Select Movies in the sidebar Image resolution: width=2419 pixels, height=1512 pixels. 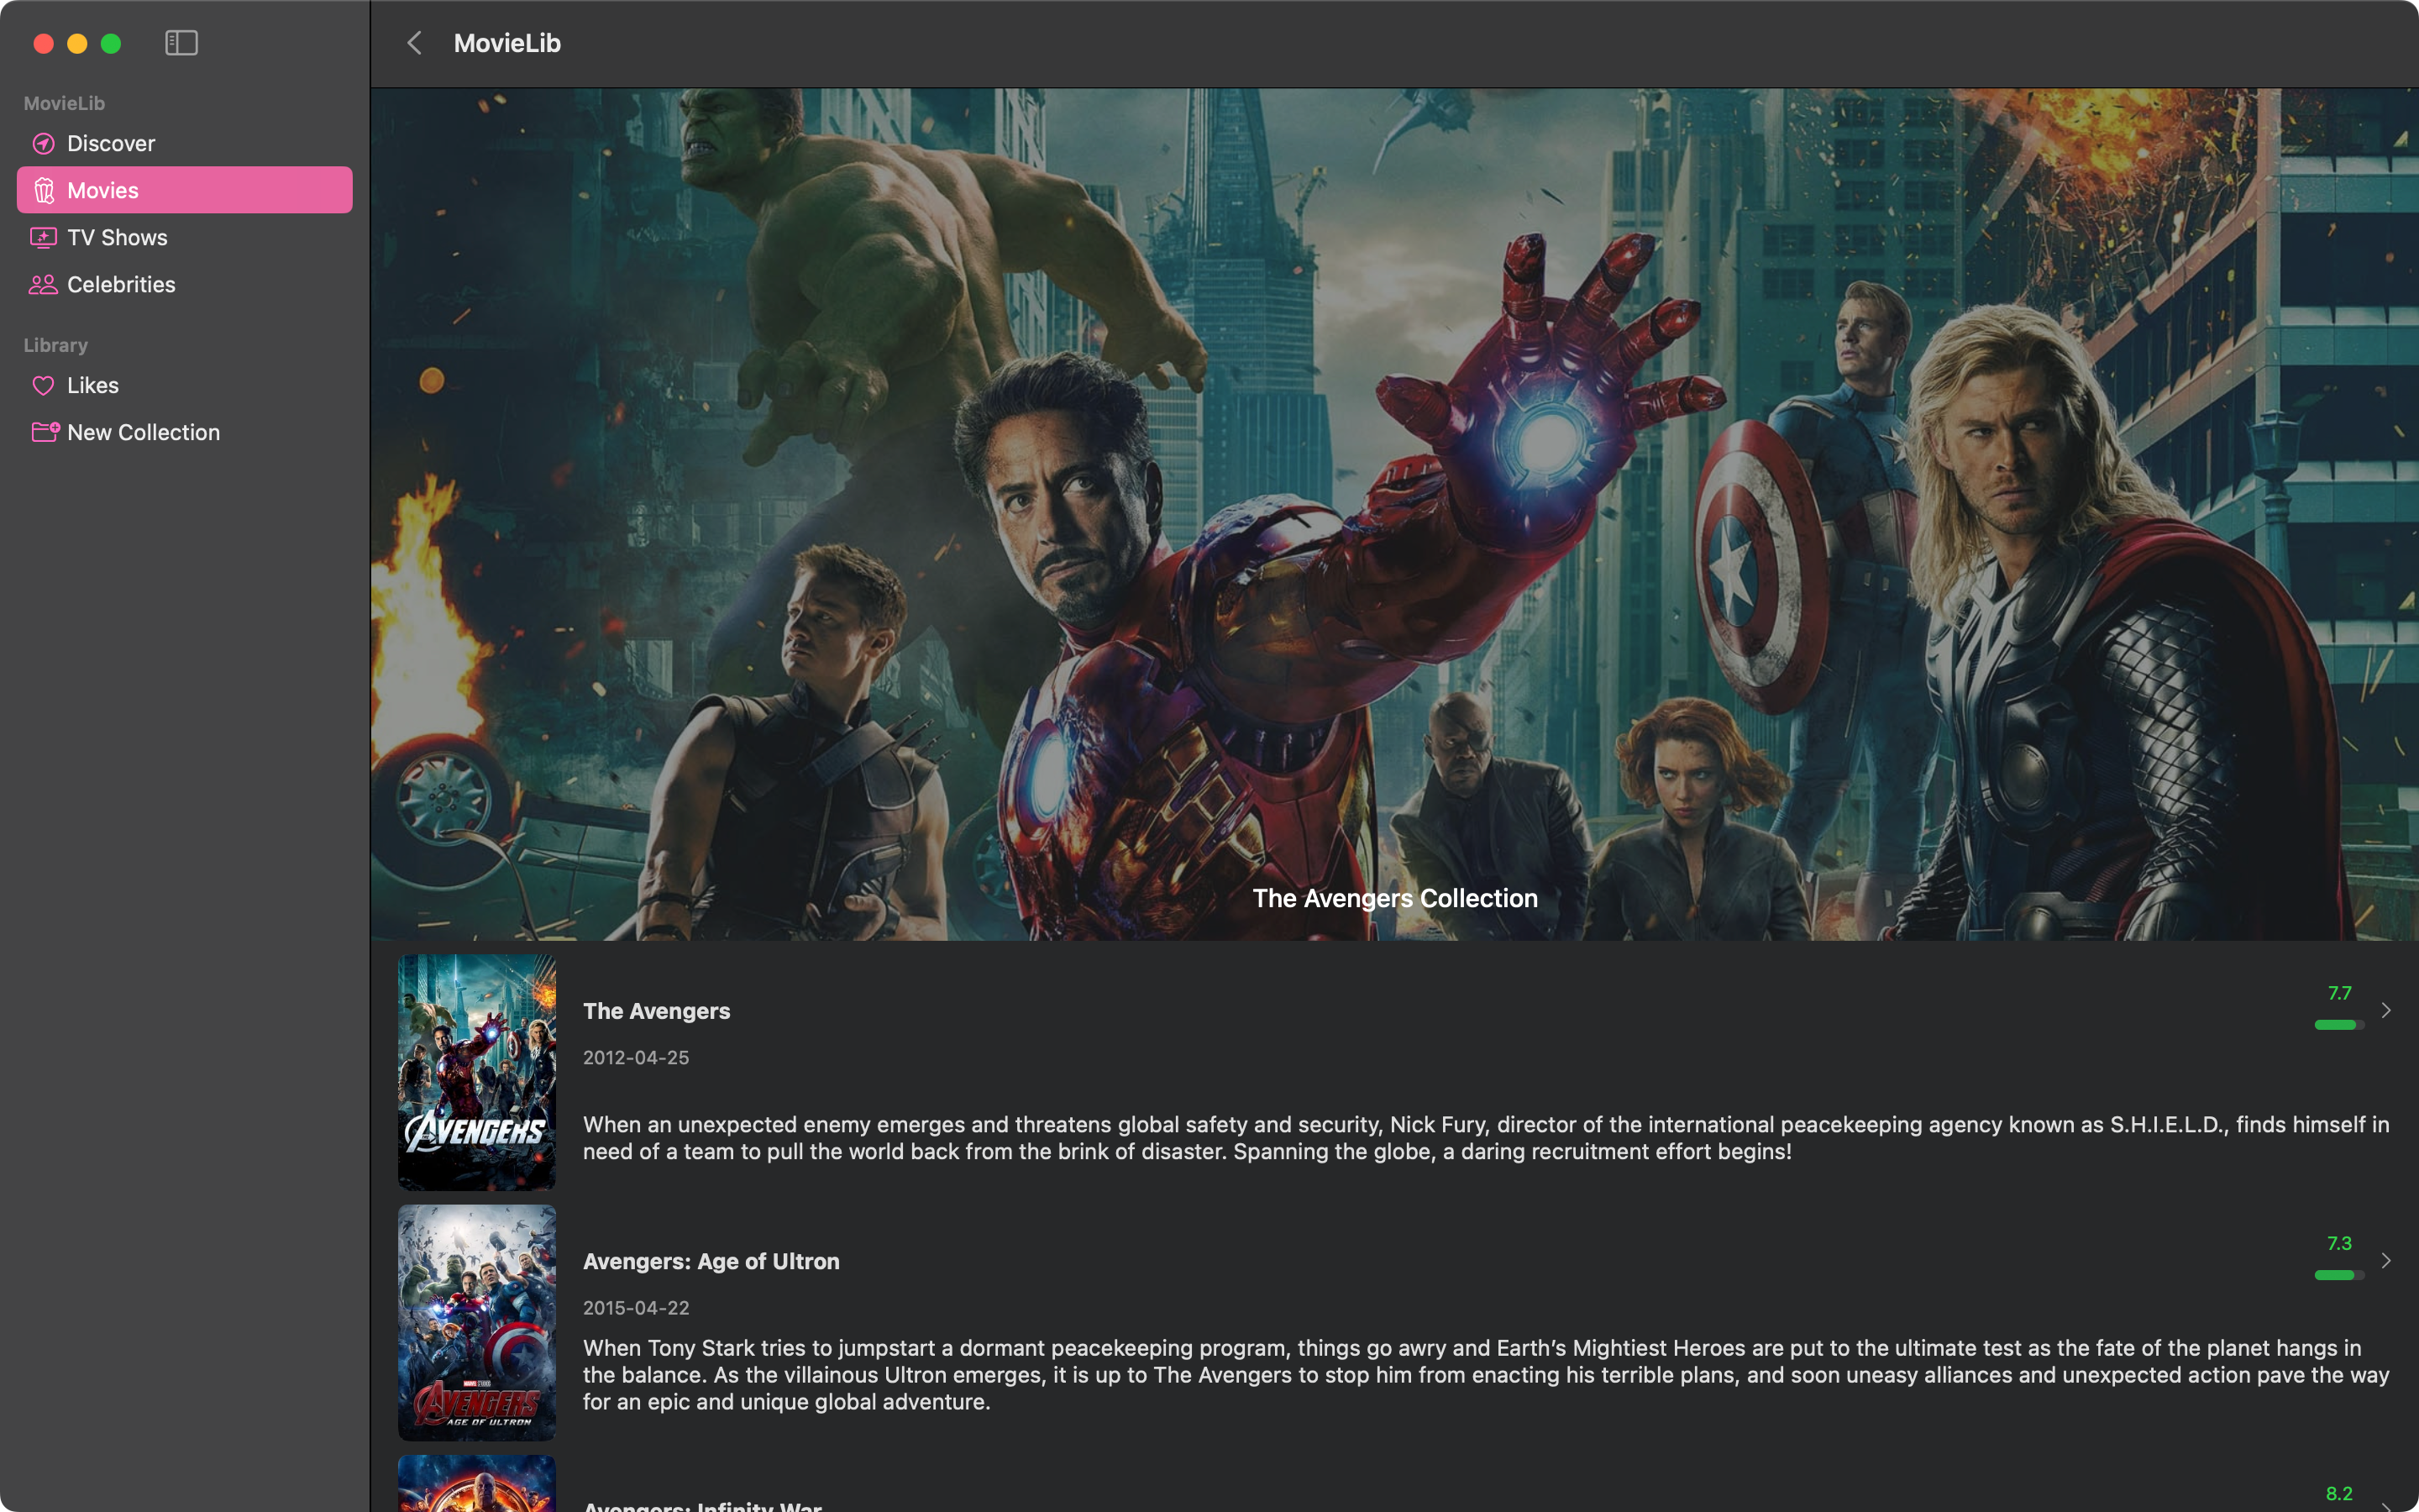(185, 190)
